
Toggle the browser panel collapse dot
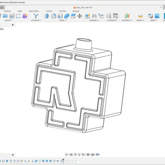click(x=13, y=25)
